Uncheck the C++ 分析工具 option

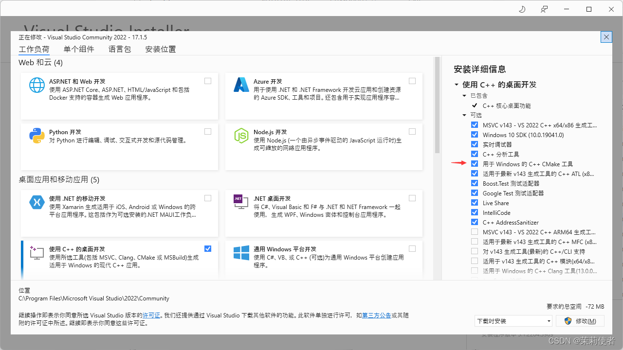click(x=475, y=154)
